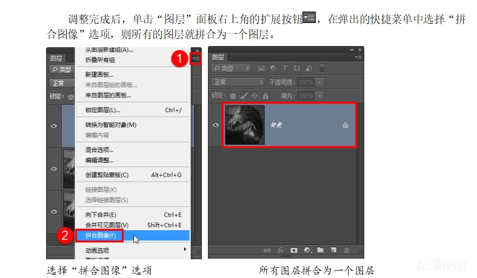Choose 混合选项... menu item

133,150
